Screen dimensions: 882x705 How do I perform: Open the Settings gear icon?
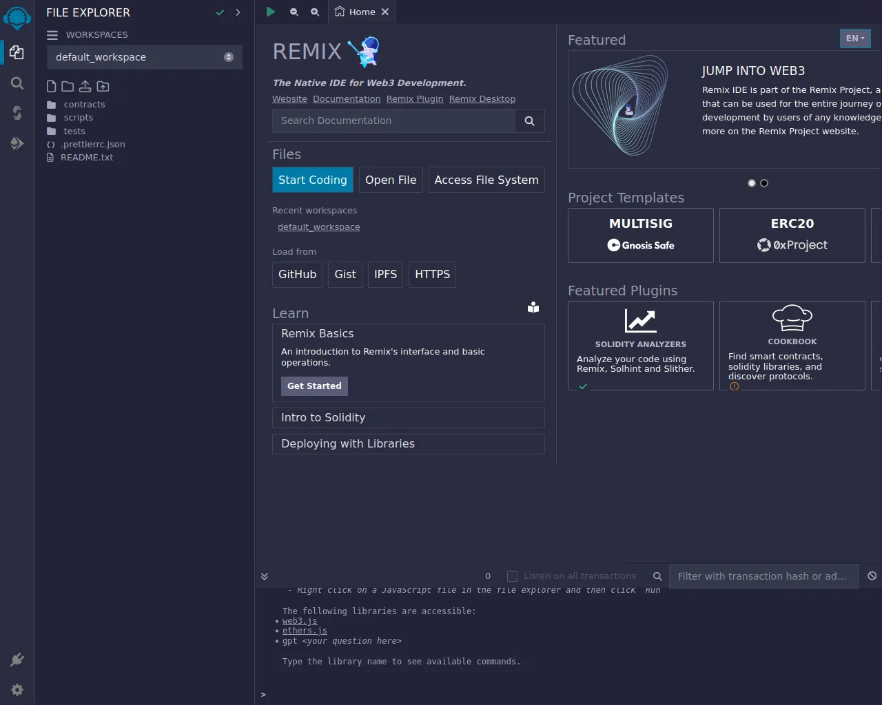click(17, 690)
